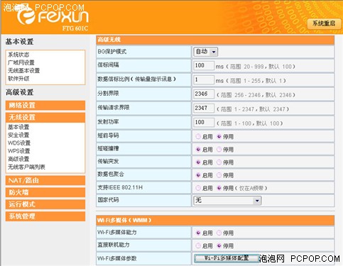Expand the 运行模式 menu section
This screenshot has width=343, height=266.
click(x=45, y=204)
